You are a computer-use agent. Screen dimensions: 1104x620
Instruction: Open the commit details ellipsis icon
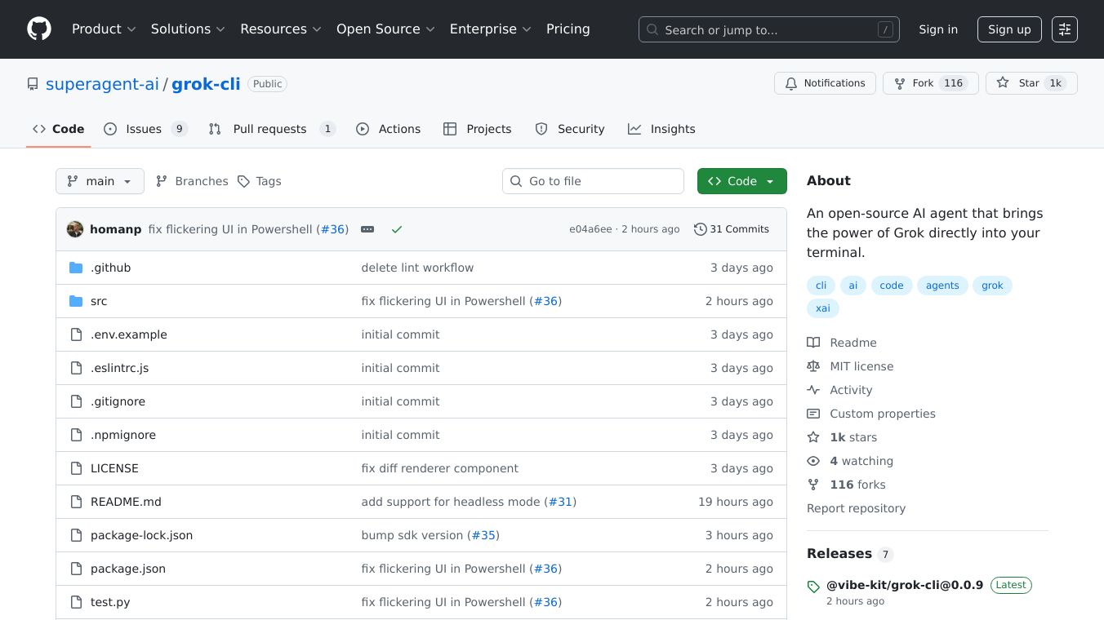tap(367, 229)
